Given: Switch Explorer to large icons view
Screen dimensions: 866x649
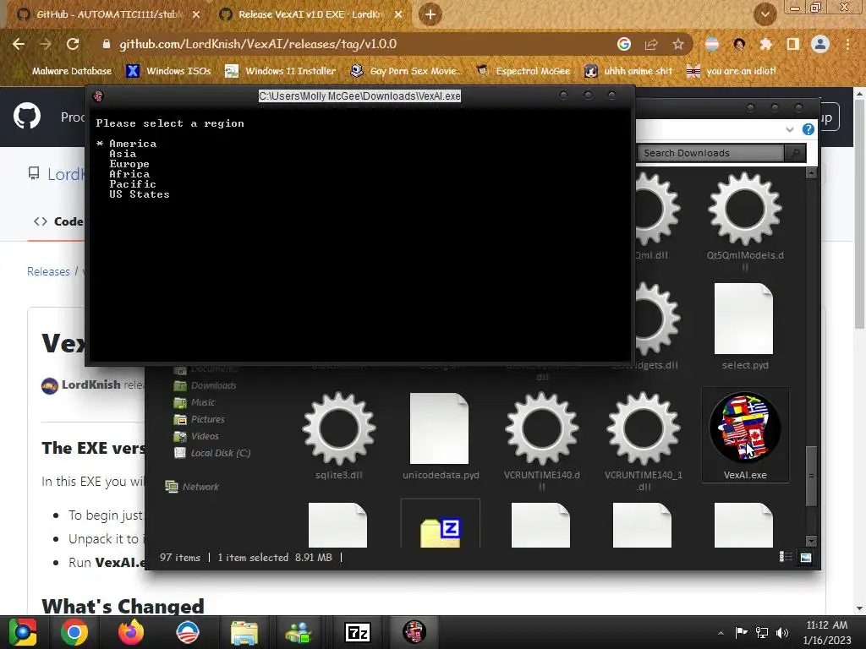Looking at the screenshot, I should 806,558.
